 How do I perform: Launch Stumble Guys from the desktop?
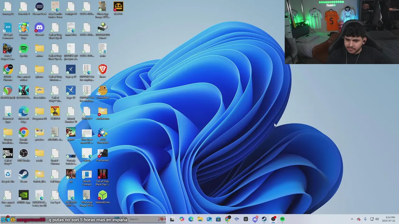[24, 31]
